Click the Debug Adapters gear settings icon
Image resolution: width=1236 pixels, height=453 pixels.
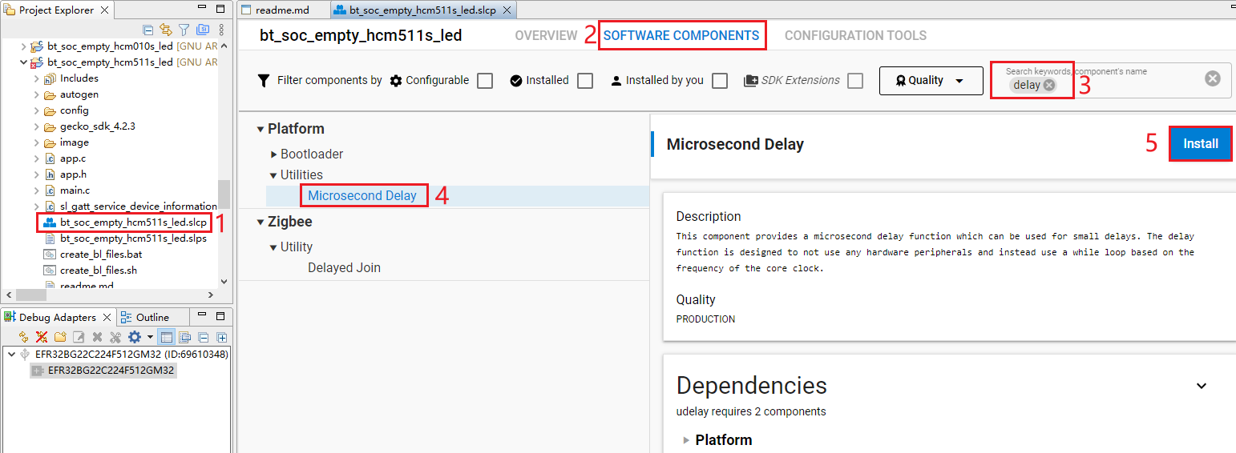[135, 337]
